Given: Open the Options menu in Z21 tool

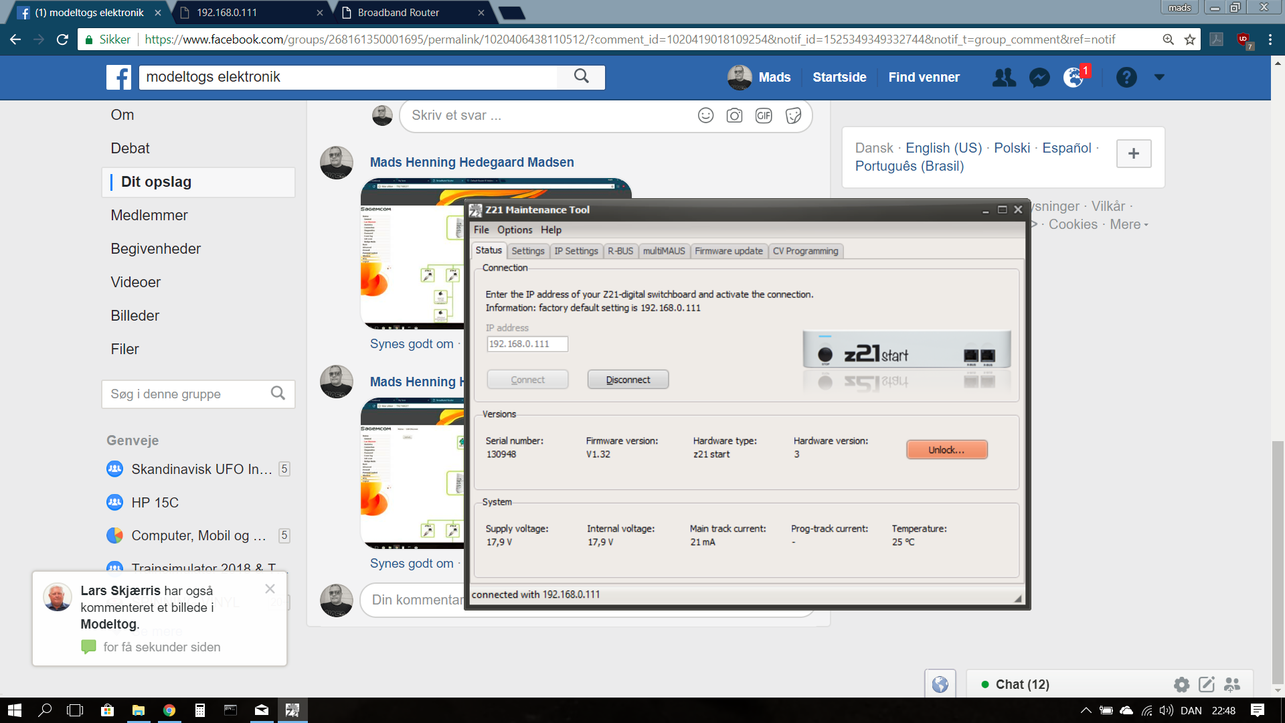Looking at the screenshot, I should (x=515, y=230).
